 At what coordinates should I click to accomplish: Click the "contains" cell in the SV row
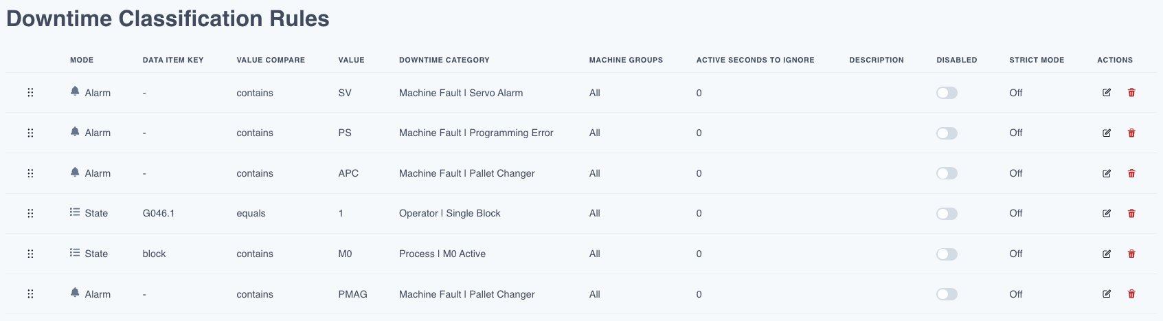pos(255,93)
